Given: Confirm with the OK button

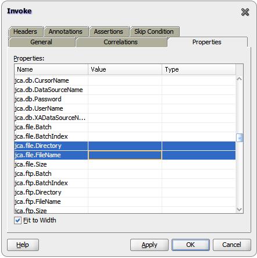Looking at the screenshot, I should (x=191, y=245).
